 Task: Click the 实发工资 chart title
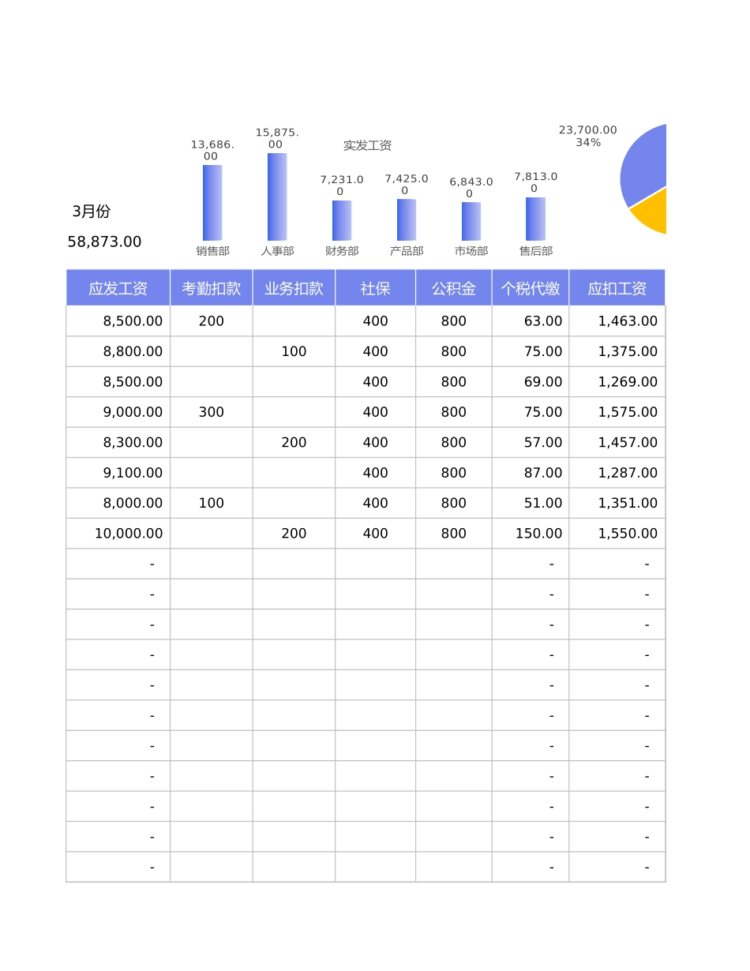(367, 145)
